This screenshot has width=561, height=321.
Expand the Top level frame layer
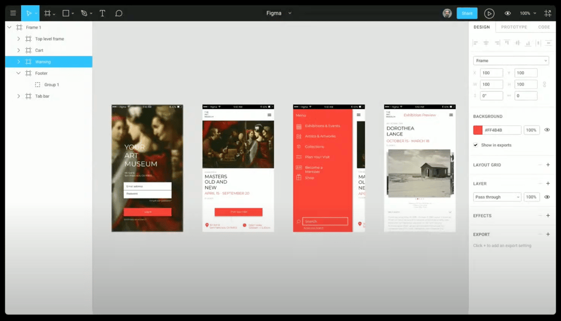pyautogui.click(x=19, y=39)
